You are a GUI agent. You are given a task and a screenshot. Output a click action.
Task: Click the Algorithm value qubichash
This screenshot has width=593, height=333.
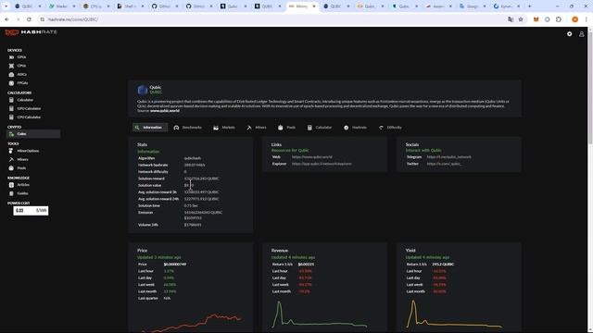[193, 158]
